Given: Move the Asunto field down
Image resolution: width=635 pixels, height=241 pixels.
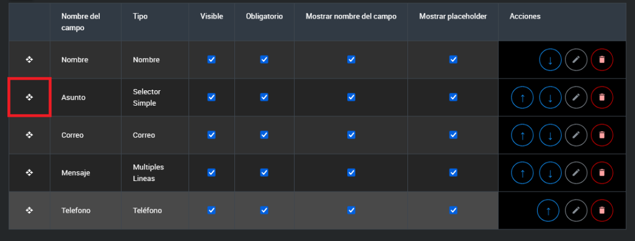Looking at the screenshot, I should click(x=550, y=98).
